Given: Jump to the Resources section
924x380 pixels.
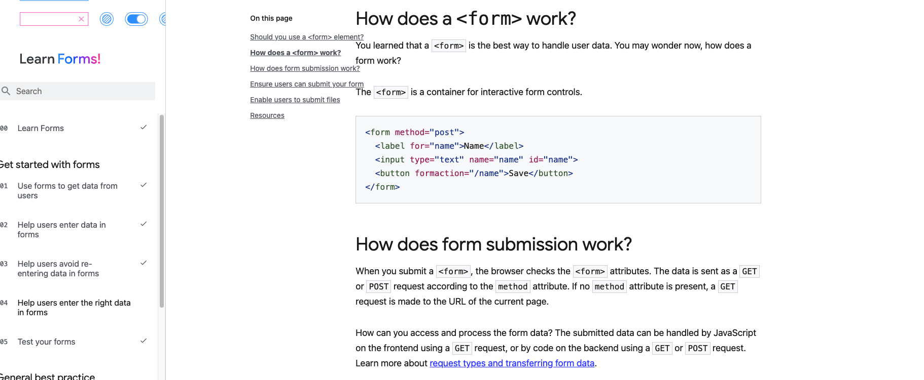Looking at the screenshot, I should (267, 115).
